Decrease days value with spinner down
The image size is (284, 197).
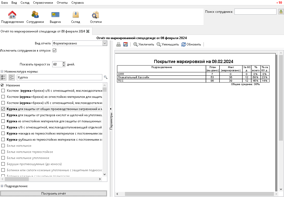pos(64,66)
